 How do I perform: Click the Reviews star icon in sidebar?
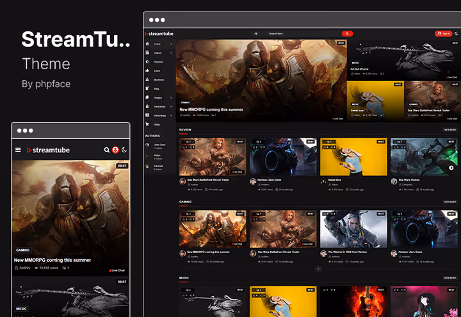[x=147, y=61]
